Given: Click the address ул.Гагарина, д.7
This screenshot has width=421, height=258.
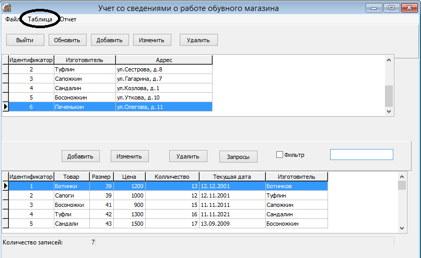Looking at the screenshot, I should tap(164, 79).
